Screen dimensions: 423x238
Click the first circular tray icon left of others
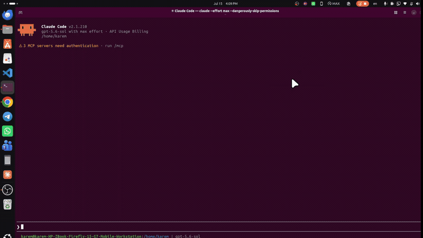point(297,4)
